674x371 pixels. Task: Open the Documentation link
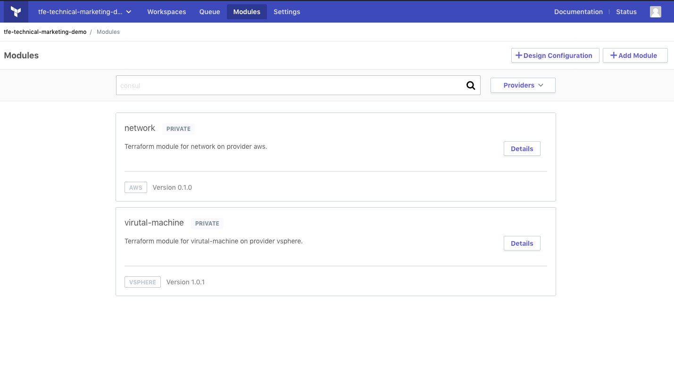coord(578,12)
